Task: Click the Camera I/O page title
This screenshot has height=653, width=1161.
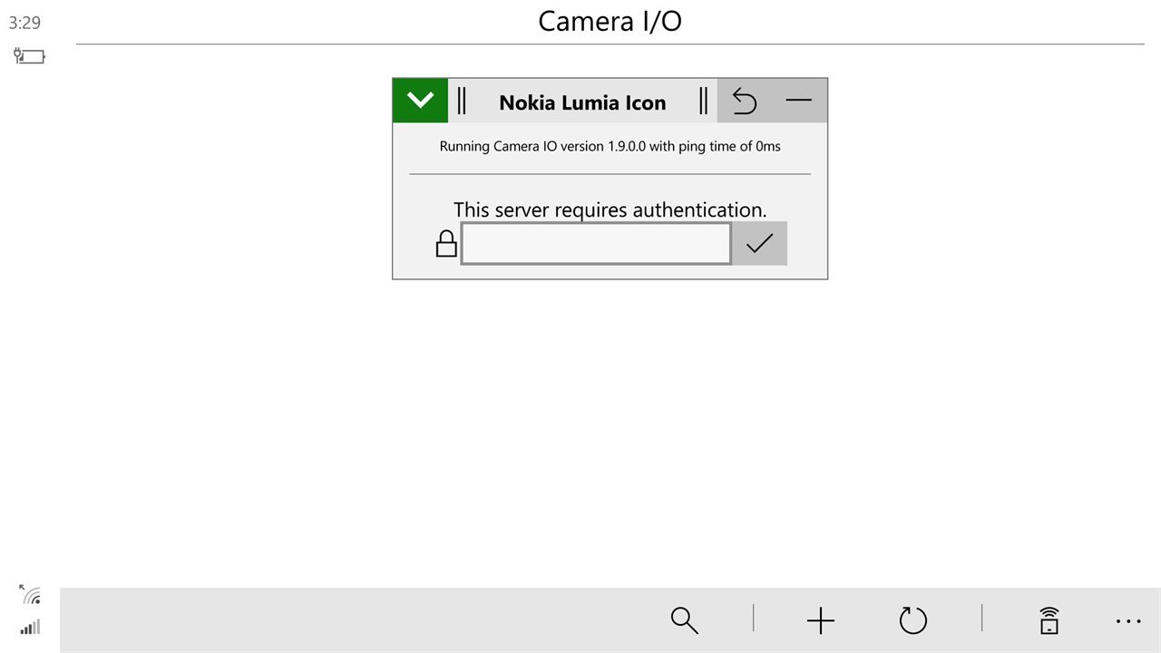Action: tap(610, 21)
